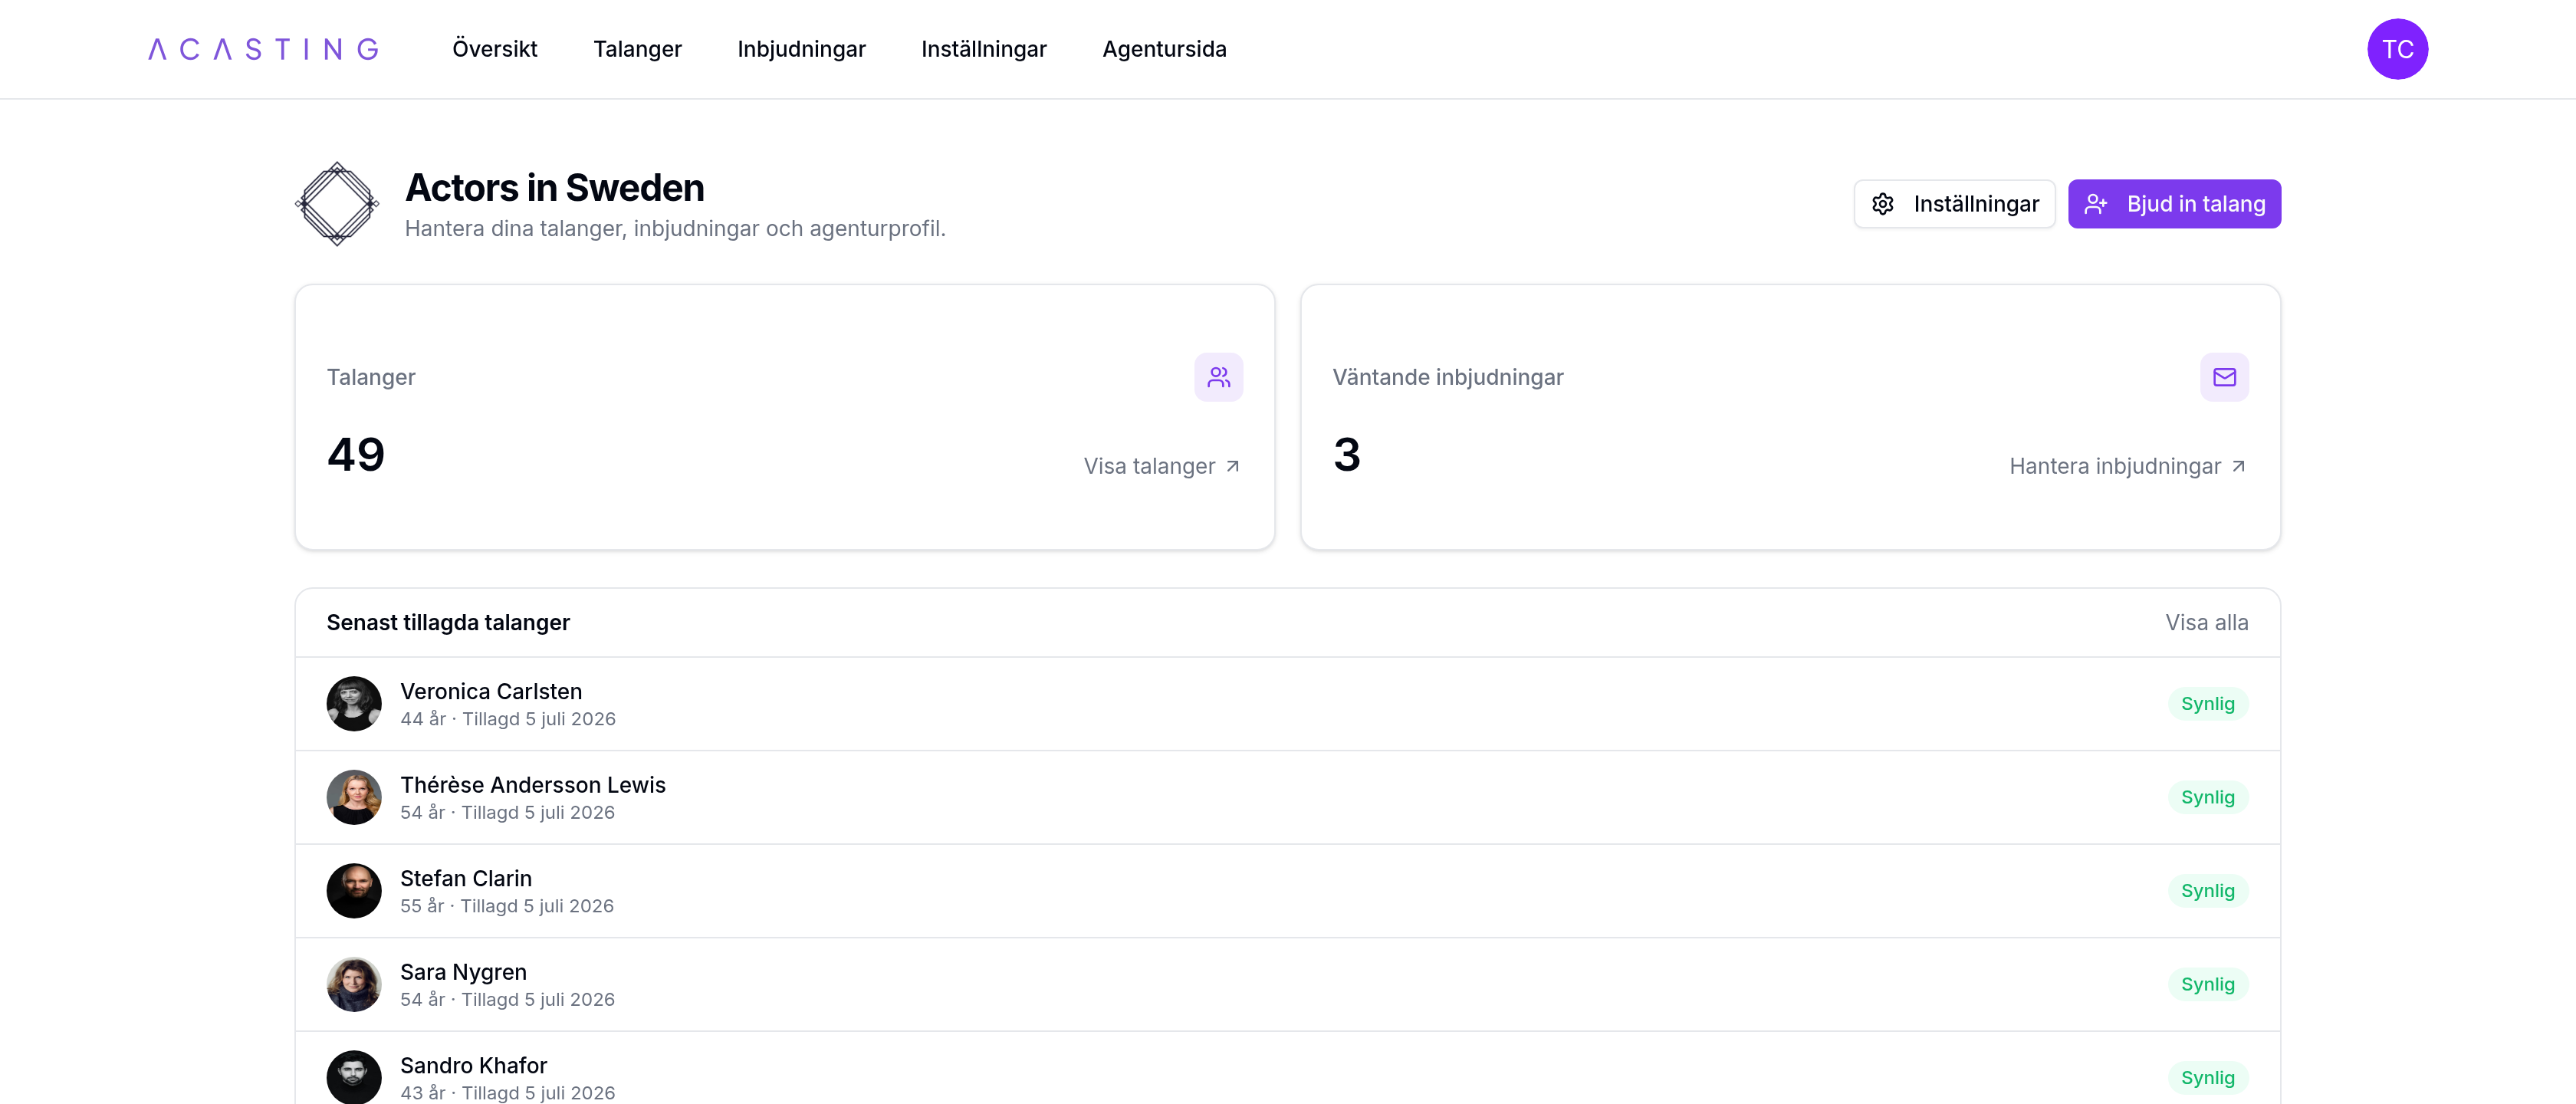The width and height of the screenshot is (2576, 1104).
Task: Click Thérèse Andersson Lewis's profile photo
Action: 354,797
